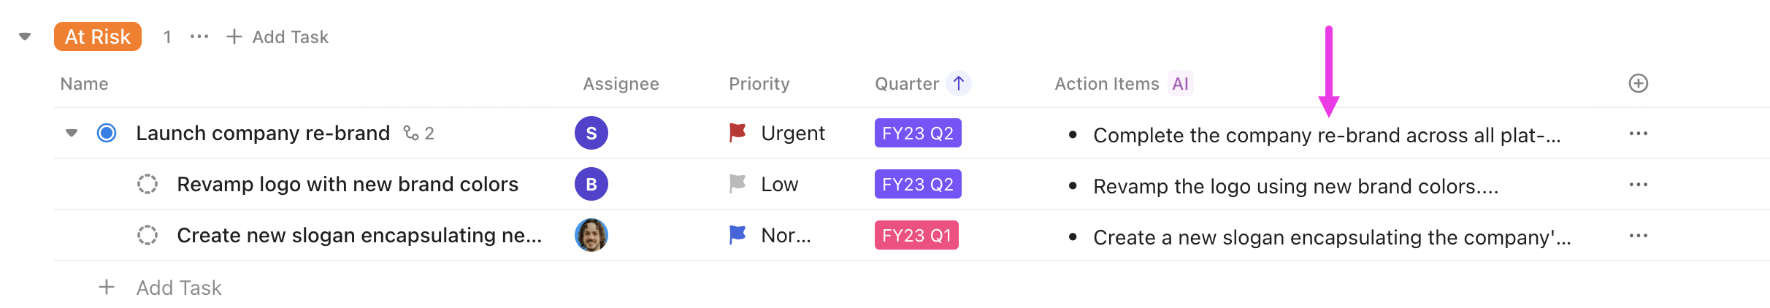Toggle status circle of Launch company re-brand

tap(107, 133)
